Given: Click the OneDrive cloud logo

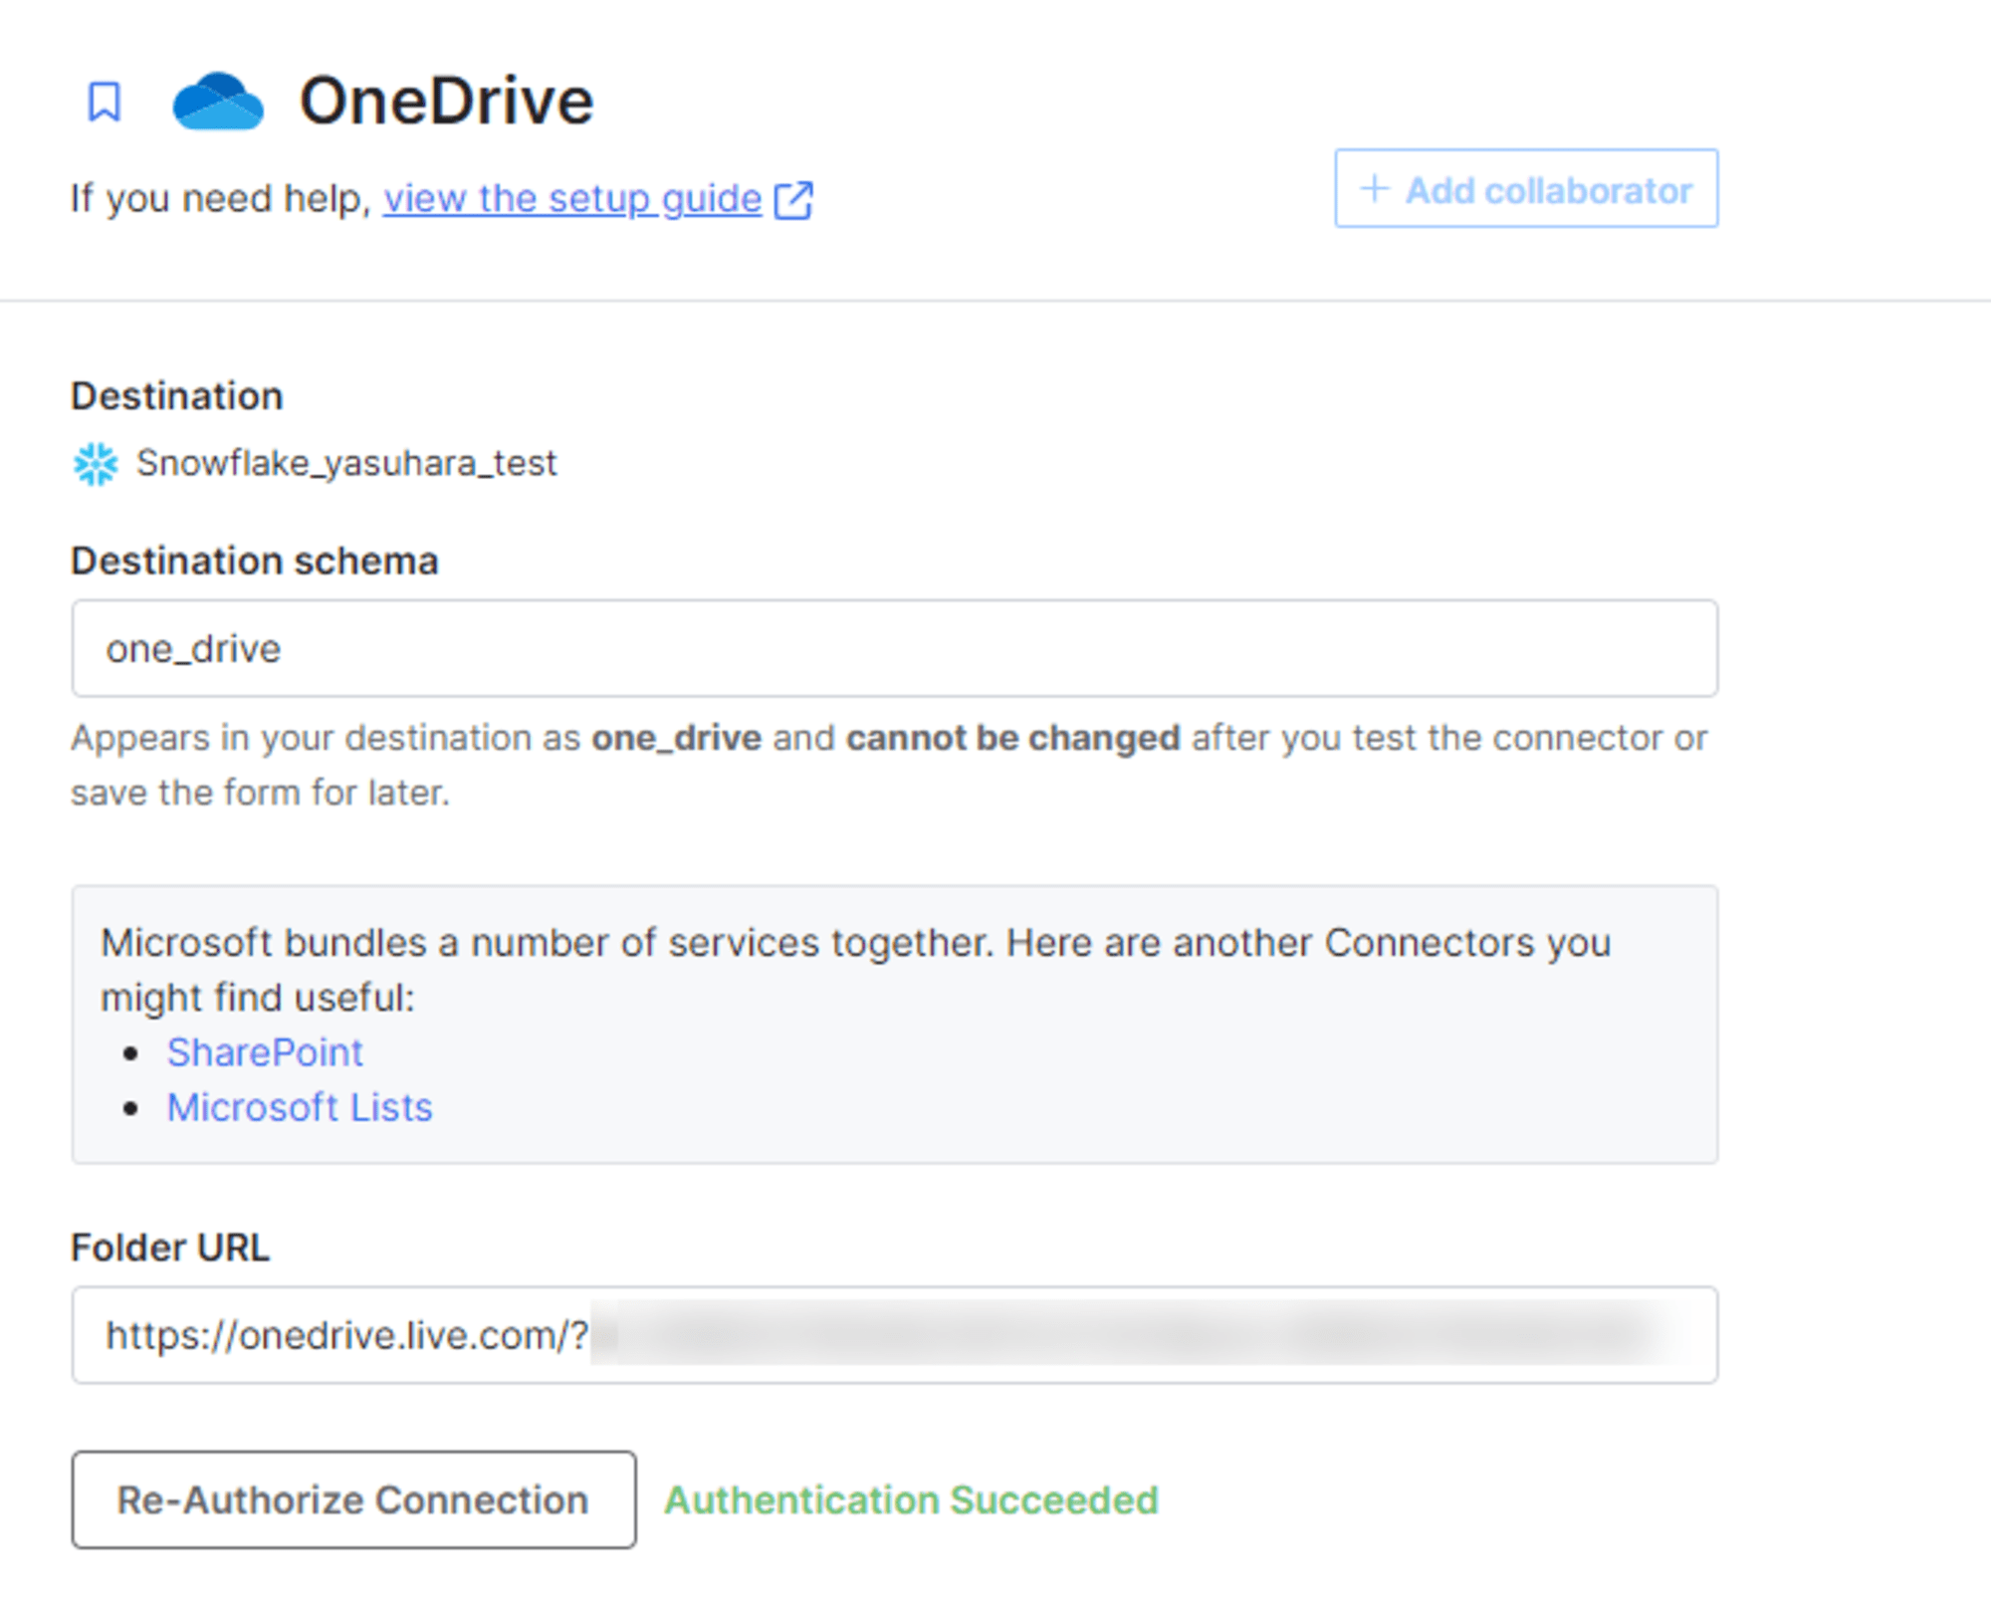Looking at the screenshot, I should 218,101.
